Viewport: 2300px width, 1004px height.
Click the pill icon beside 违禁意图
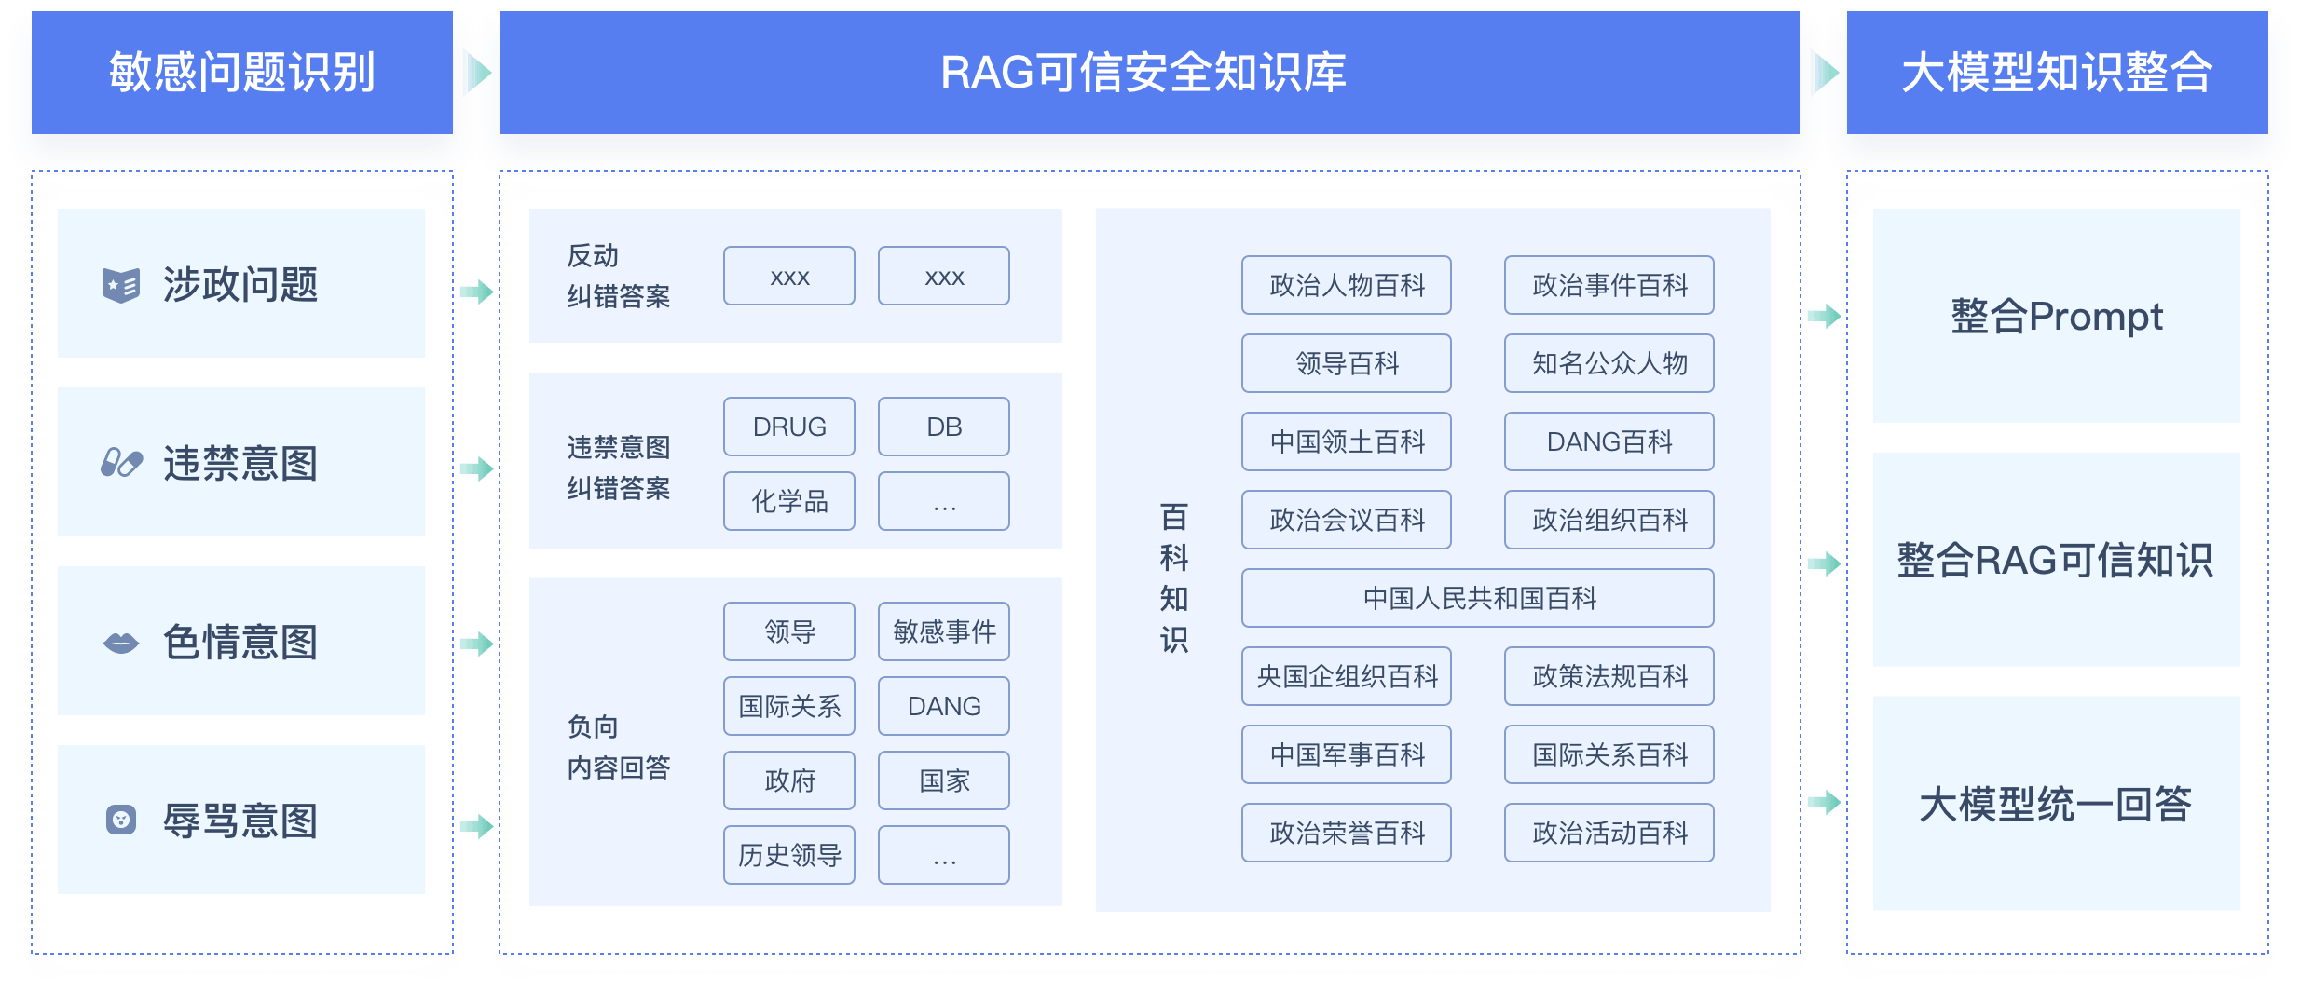(121, 463)
